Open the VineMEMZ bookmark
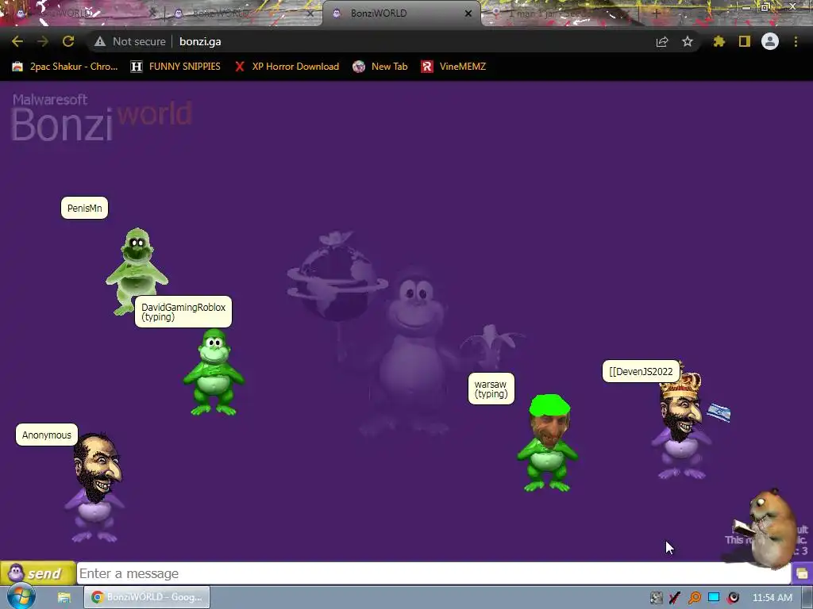The image size is (813, 609). pyautogui.click(x=453, y=67)
